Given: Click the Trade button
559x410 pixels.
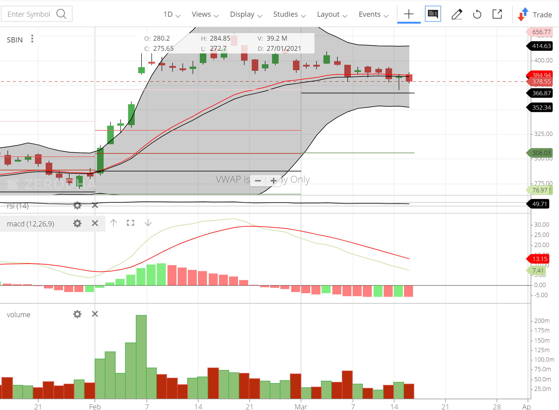Looking at the screenshot, I should (x=535, y=14).
